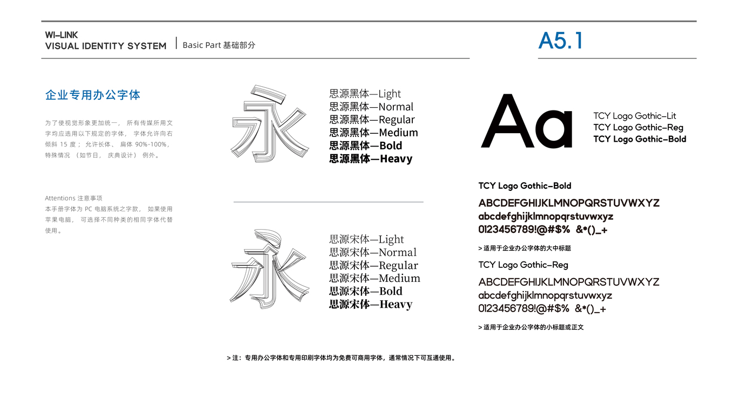Click the label TCY Logo Gothic–Lit
The height and width of the screenshot is (414, 738).
point(635,116)
